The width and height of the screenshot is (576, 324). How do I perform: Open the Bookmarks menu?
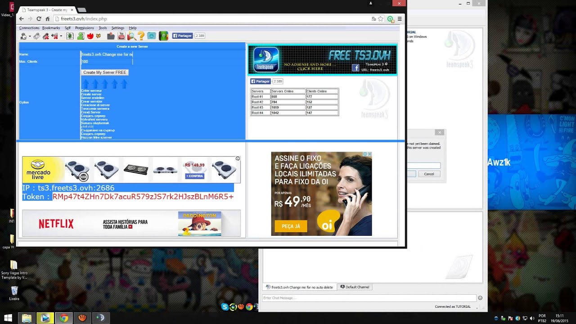click(x=51, y=28)
